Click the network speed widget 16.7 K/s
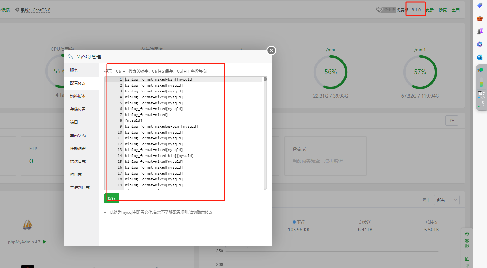The width and height of the screenshot is (487, 268). pyautogui.click(x=481, y=95)
